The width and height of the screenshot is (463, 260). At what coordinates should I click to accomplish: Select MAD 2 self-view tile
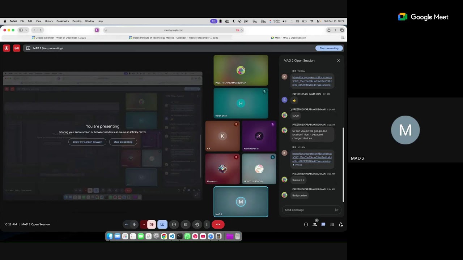[241, 202]
